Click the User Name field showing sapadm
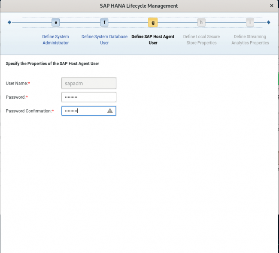Image resolution: width=279 pixels, height=253 pixels. [89, 83]
